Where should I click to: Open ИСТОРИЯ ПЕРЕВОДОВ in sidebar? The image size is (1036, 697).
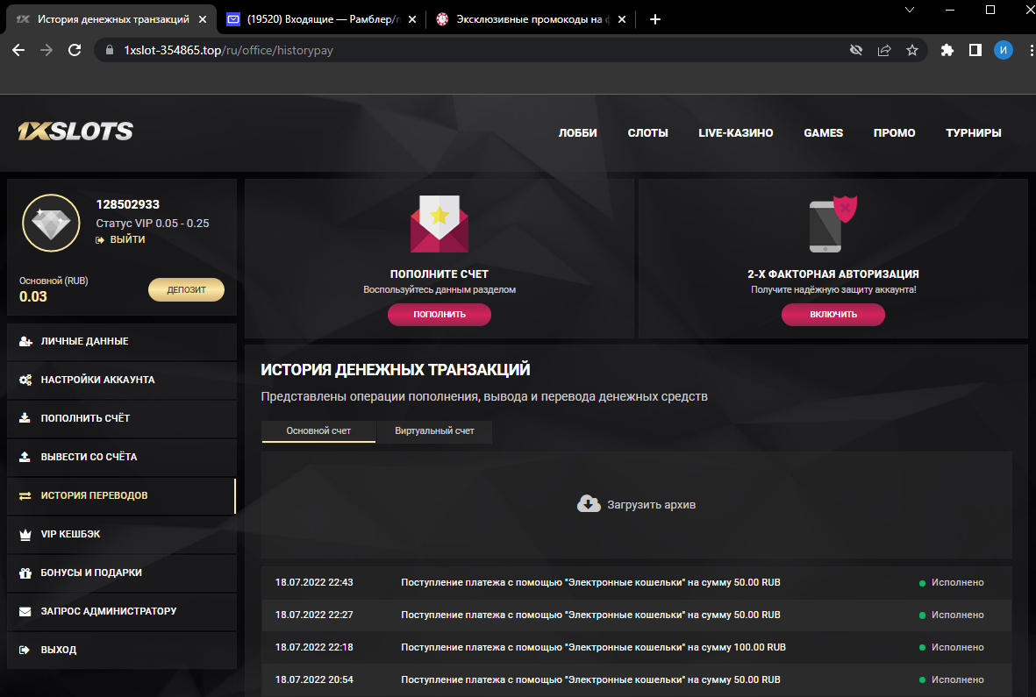(122, 495)
